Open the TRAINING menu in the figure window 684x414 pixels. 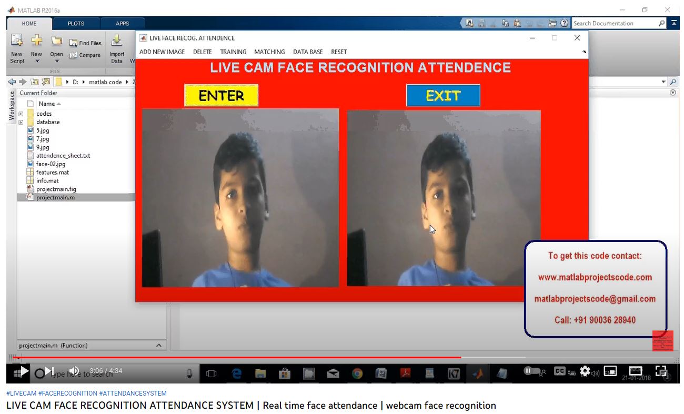click(x=233, y=52)
